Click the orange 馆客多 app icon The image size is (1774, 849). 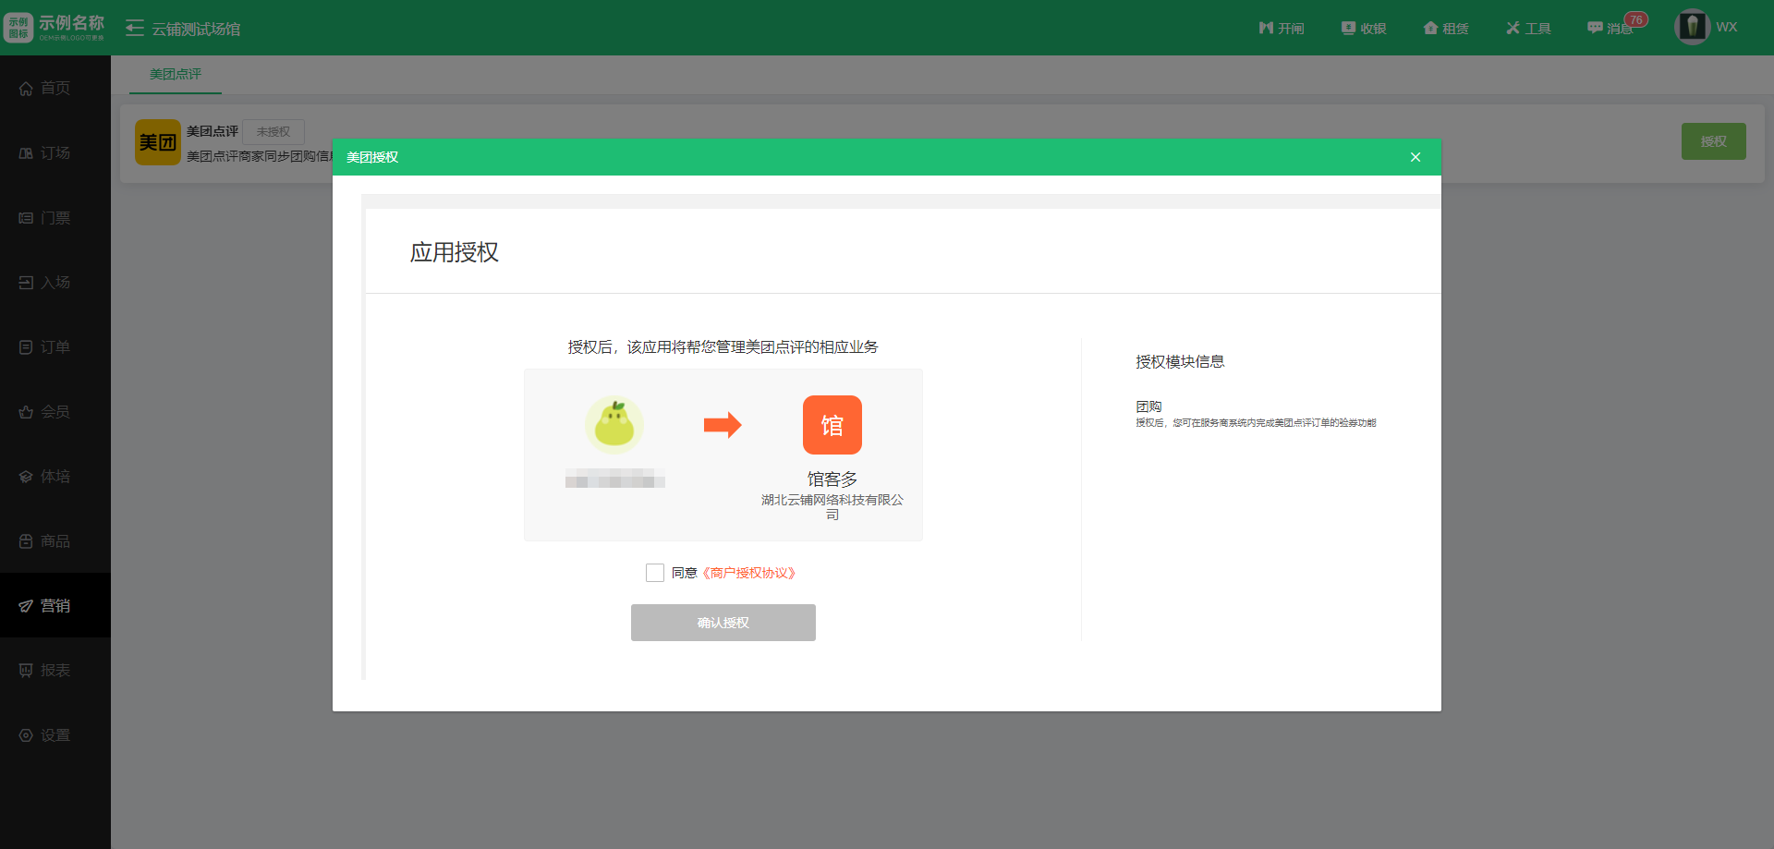[832, 425]
